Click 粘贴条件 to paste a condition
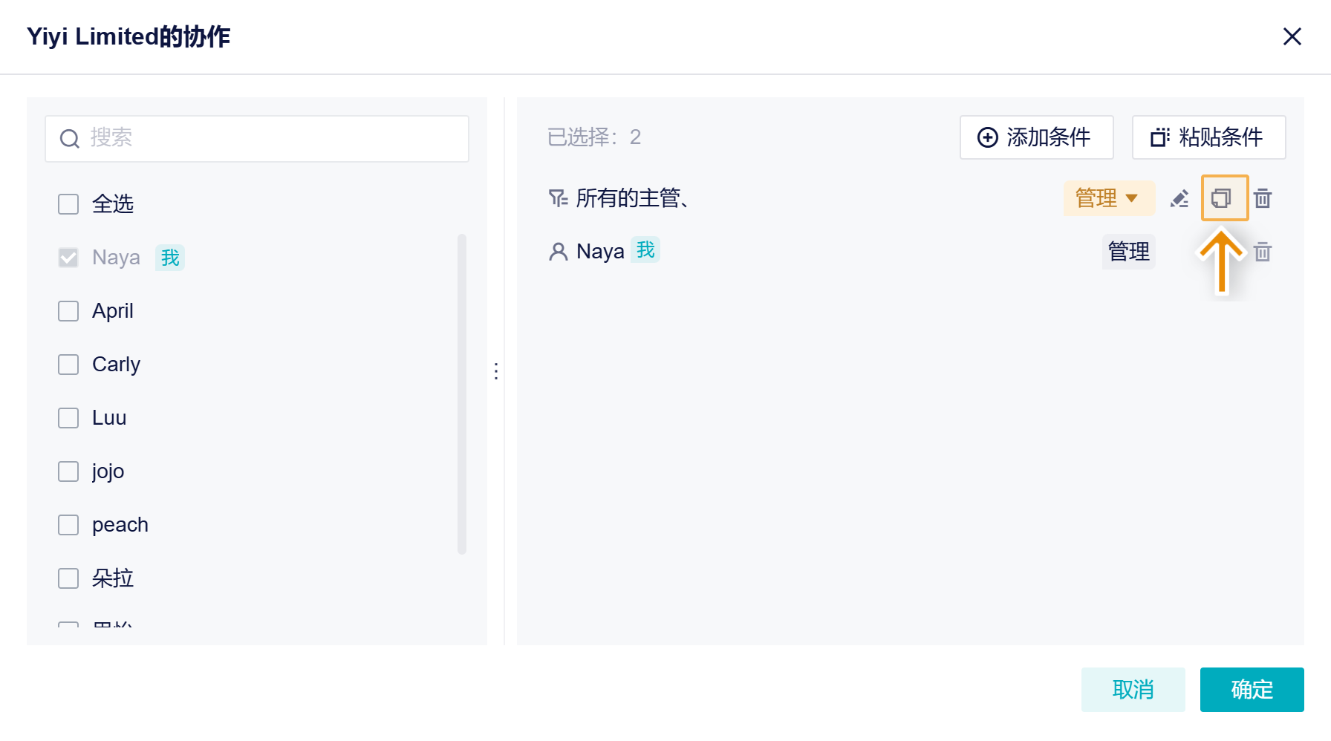The height and width of the screenshot is (741, 1331). [1208, 137]
